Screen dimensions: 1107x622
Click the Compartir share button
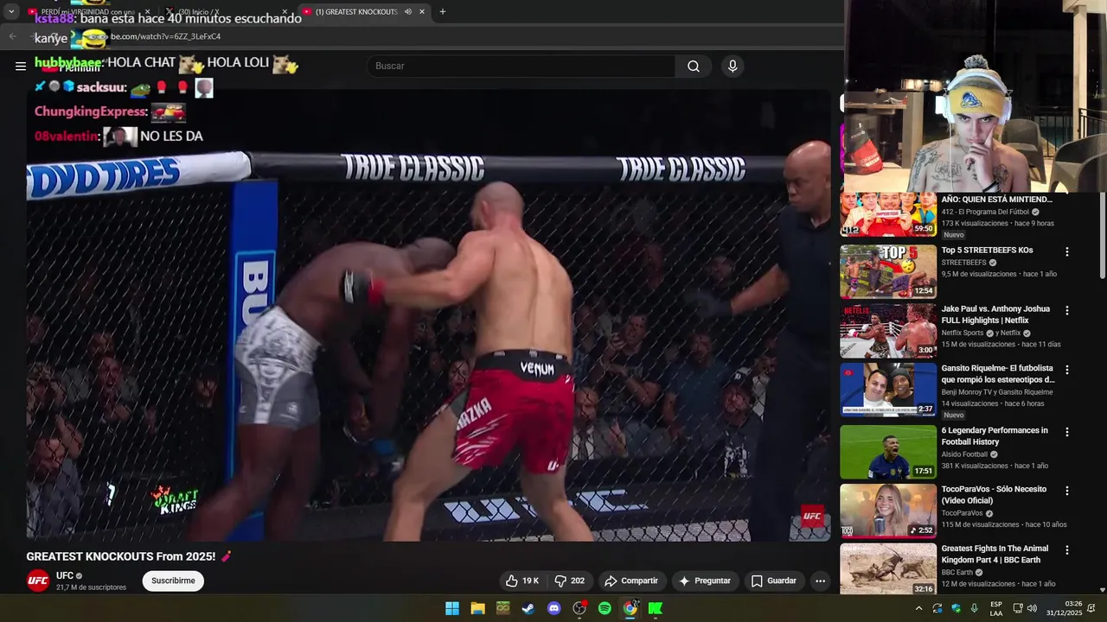[630, 581]
